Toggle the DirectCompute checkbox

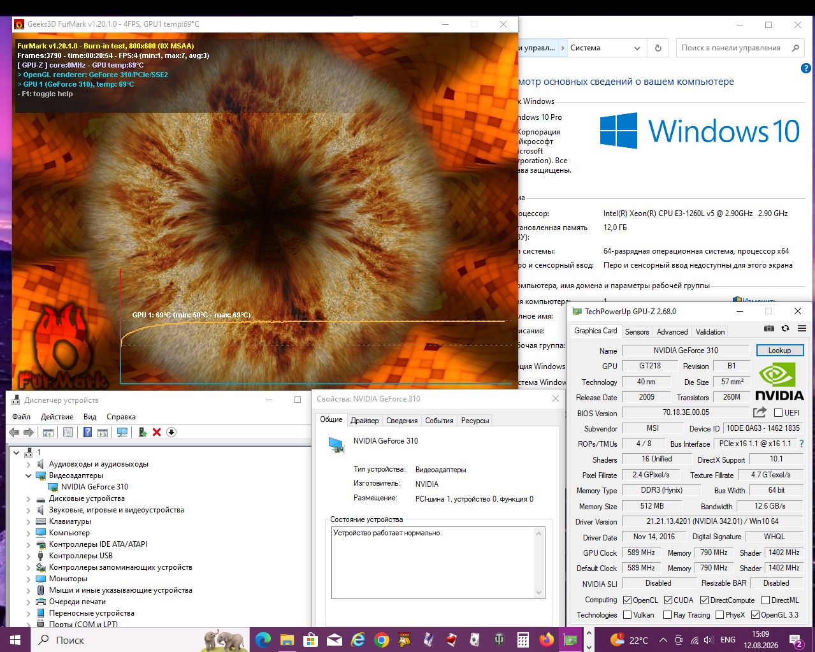705,600
